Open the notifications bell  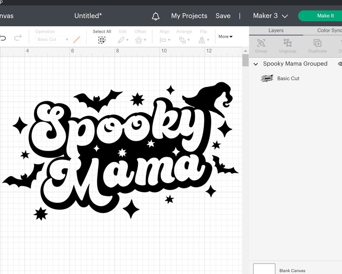point(155,16)
